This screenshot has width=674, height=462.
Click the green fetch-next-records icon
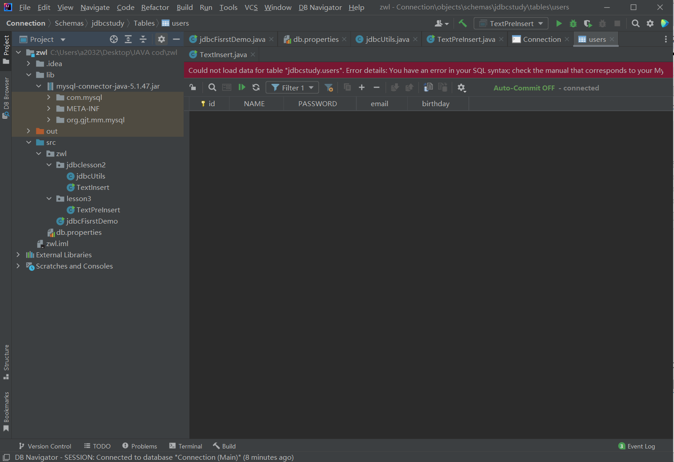(x=242, y=87)
